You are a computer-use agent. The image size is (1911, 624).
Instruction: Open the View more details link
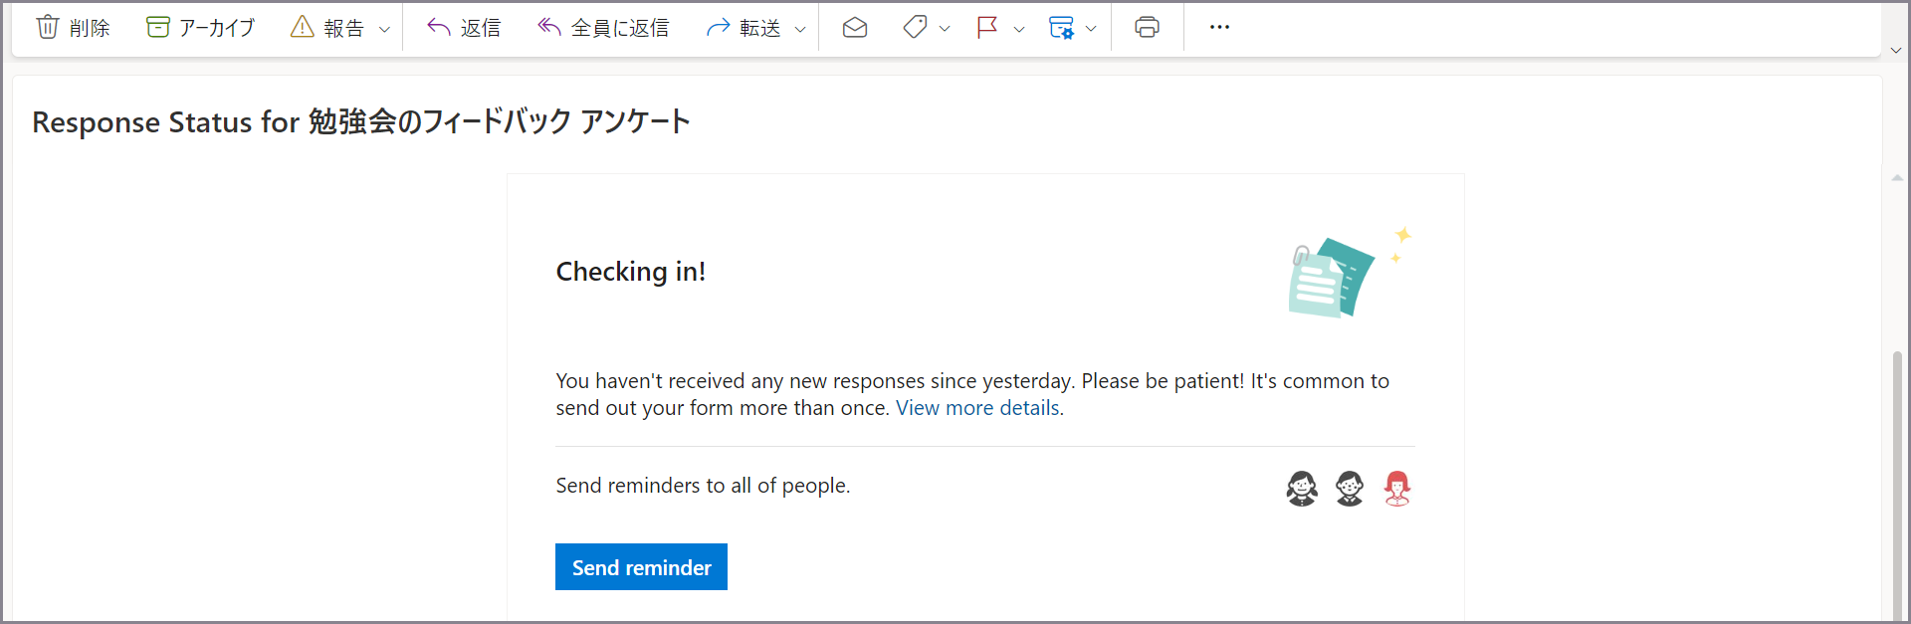click(977, 408)
